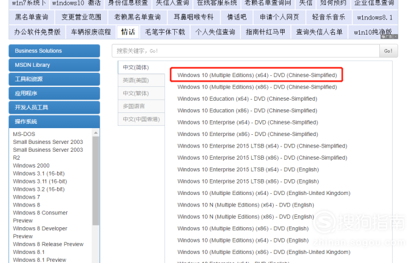Open the 申请个人网页 ad link

(x=279, y=18)
